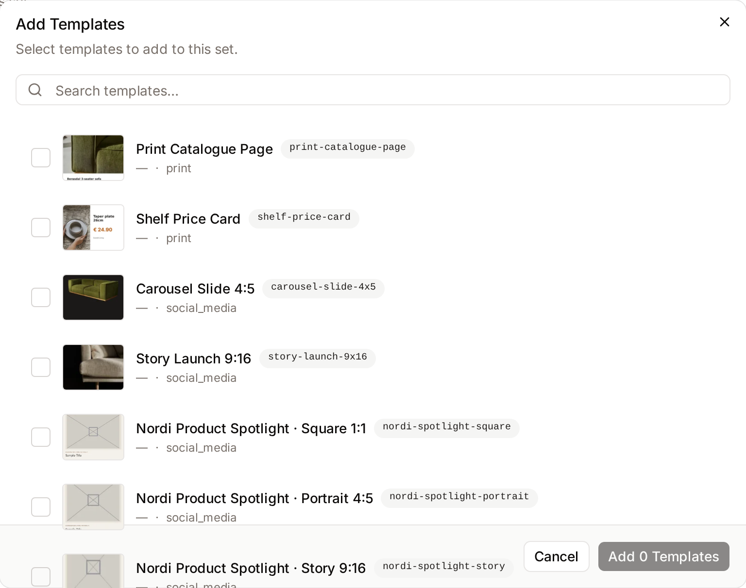Click the Shelf Price Card title

(188, 219)
